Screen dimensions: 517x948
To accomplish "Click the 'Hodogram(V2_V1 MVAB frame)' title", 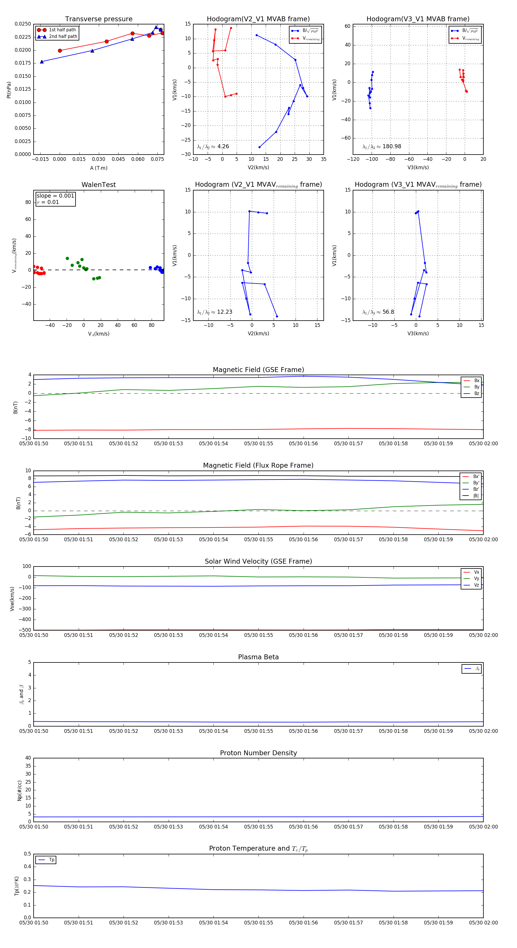I will click(258, 19).
